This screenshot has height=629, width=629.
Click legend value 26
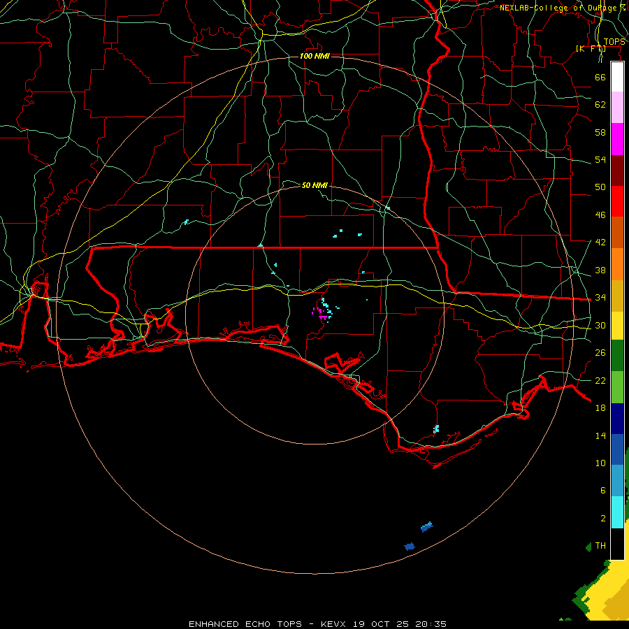click(x=600, y=353)
